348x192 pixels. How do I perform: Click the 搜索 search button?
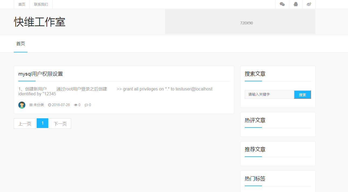[302, 95]
